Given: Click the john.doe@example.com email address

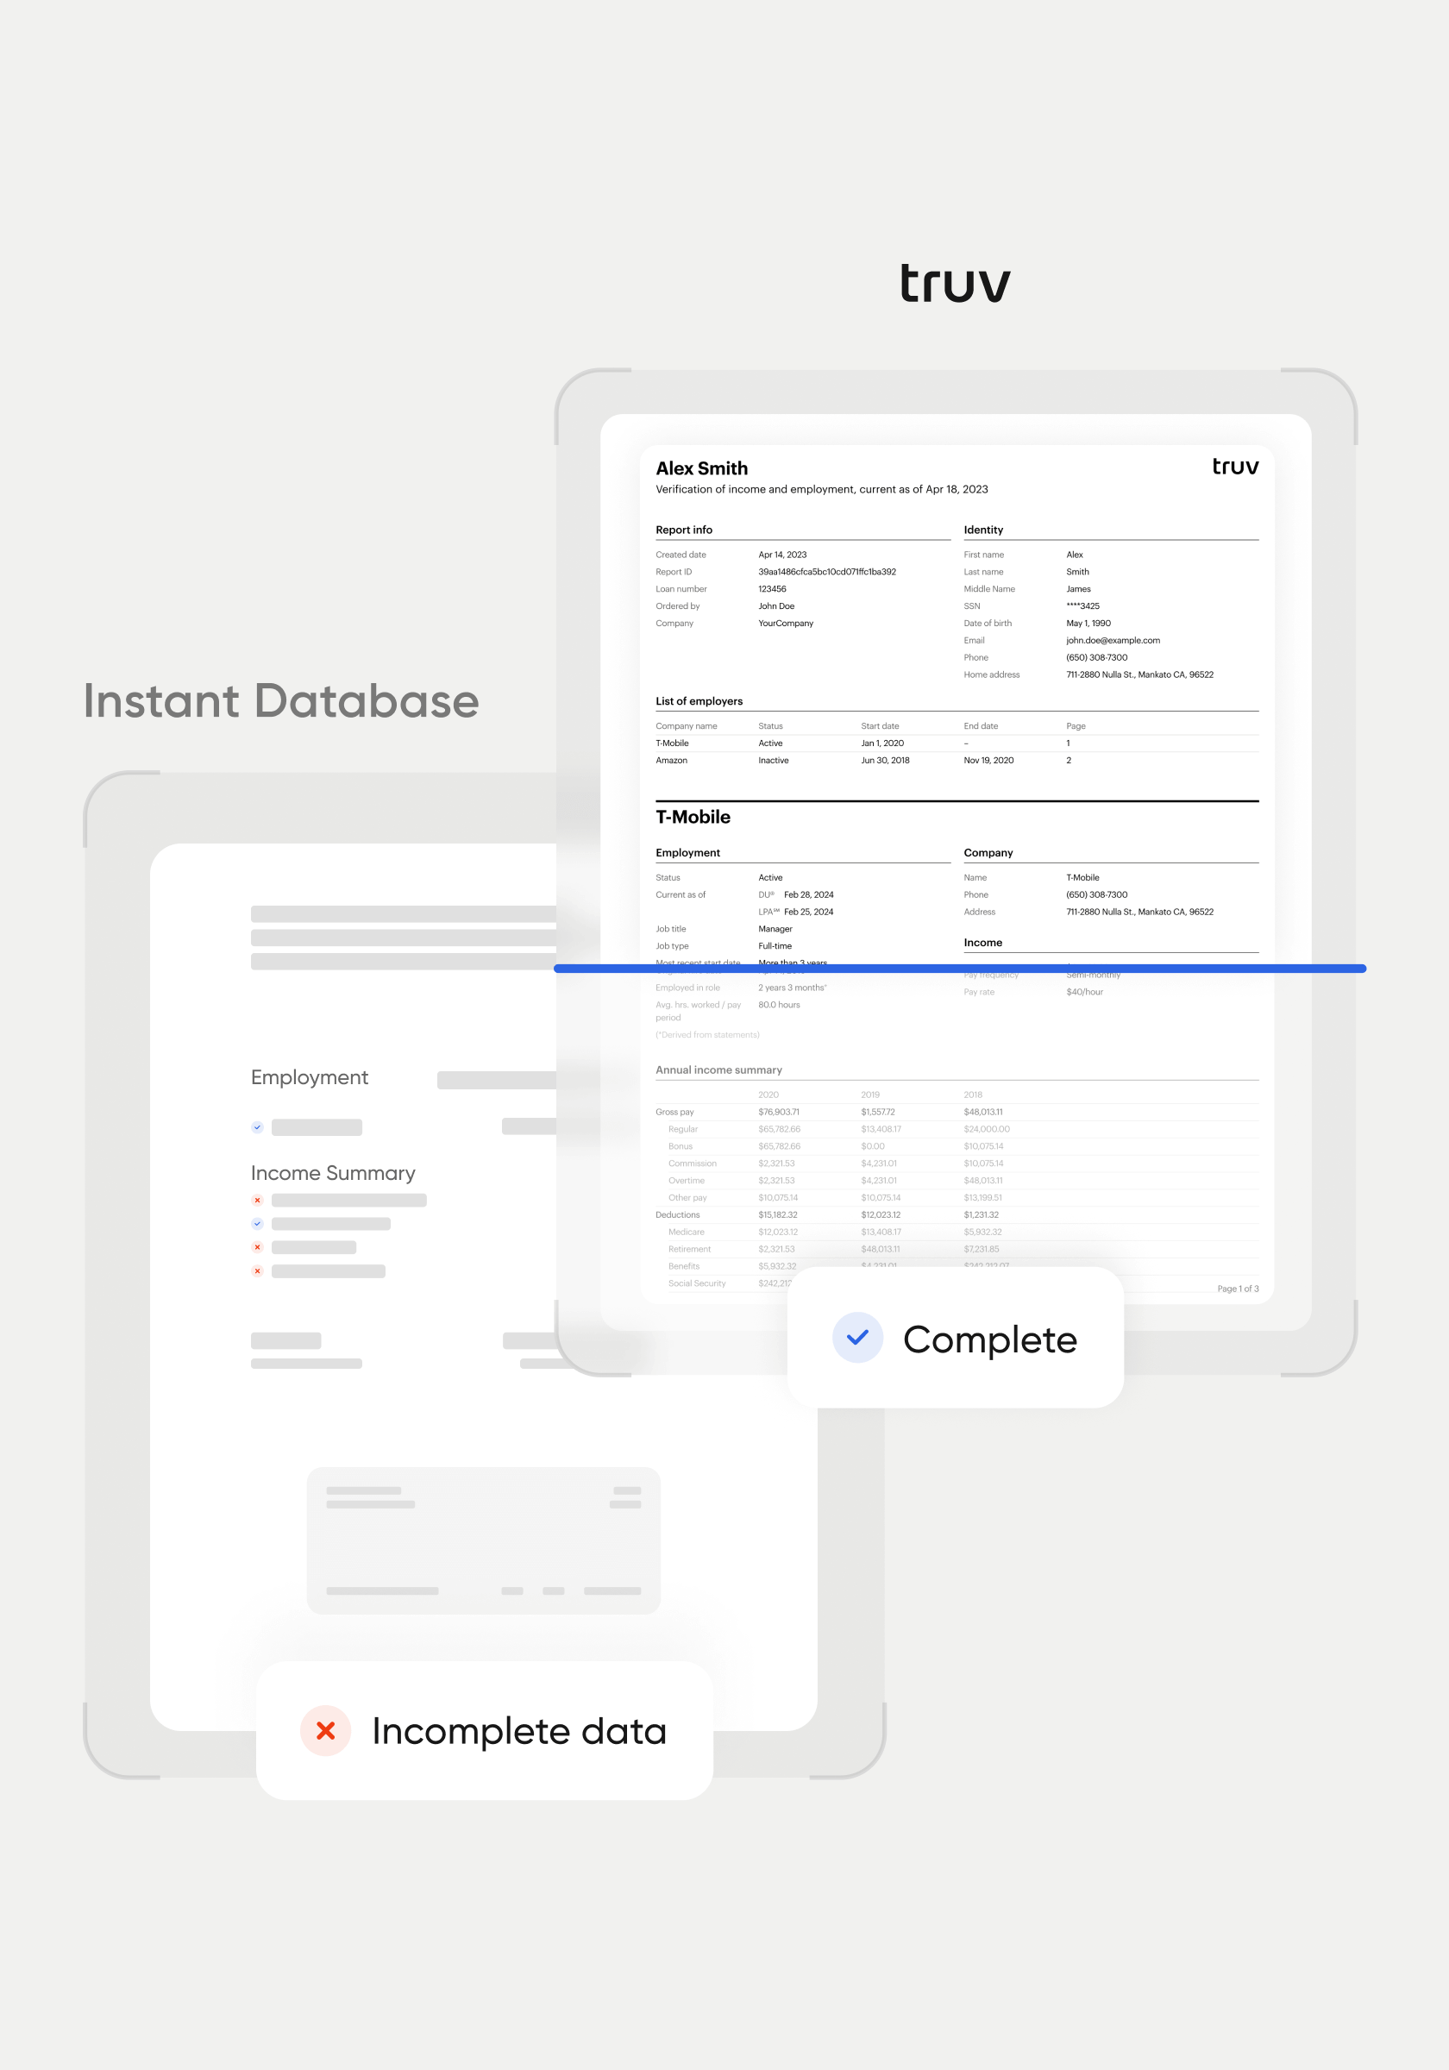Looking at the screenshot, I should click(x=1113, y=640).
